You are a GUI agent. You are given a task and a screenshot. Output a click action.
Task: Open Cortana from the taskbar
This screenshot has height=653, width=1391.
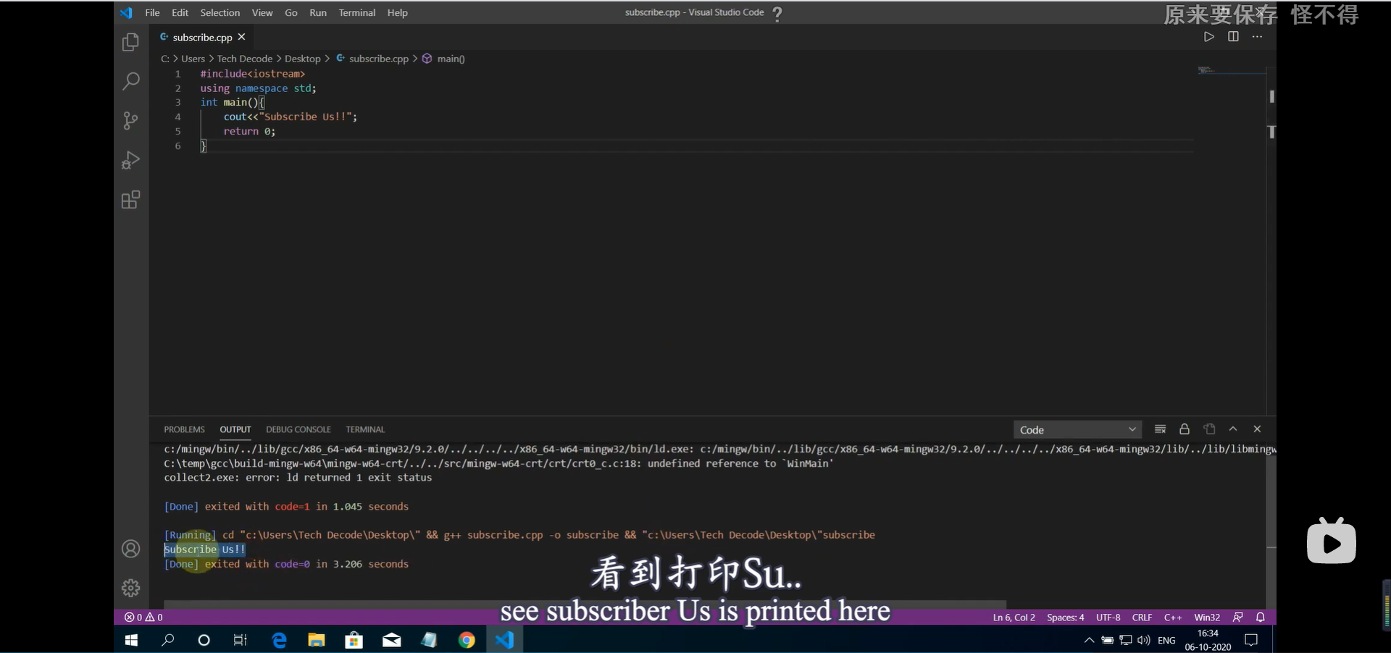204,640
